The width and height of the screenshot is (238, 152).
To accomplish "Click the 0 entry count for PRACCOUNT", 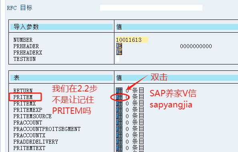I will pyautogui.click(x=127, y=123).
